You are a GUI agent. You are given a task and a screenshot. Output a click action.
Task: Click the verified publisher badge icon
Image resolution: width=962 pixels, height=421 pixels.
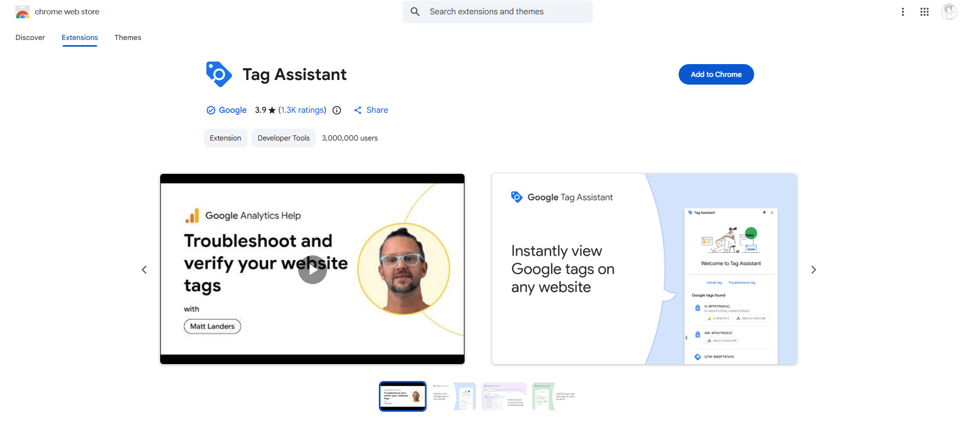[210, 110]
